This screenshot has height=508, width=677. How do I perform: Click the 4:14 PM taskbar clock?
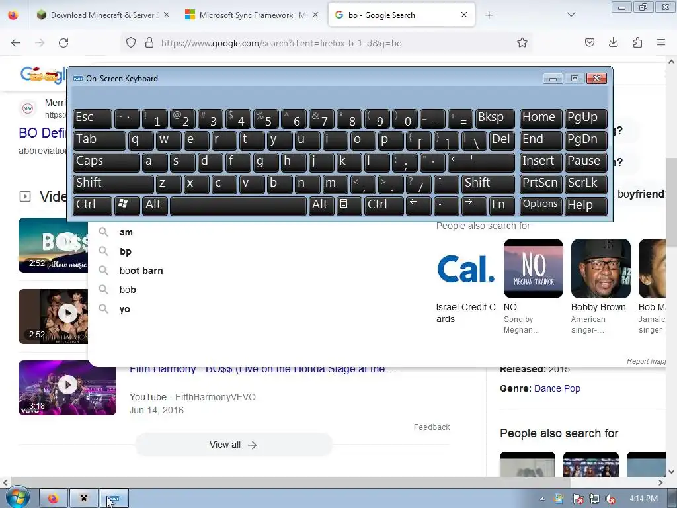pos(643,499)
